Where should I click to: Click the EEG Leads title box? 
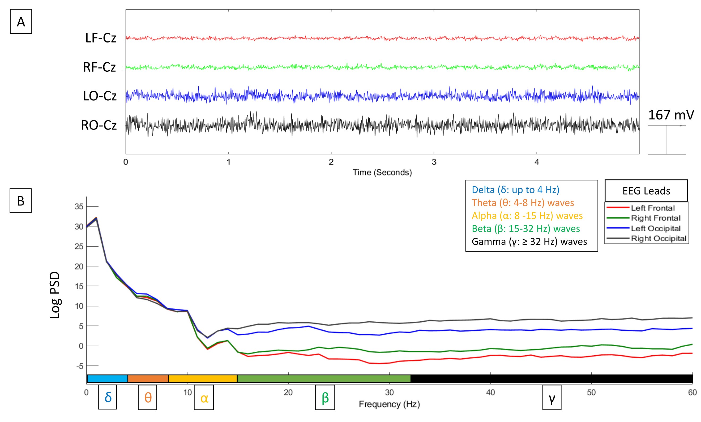click(646, 191)
